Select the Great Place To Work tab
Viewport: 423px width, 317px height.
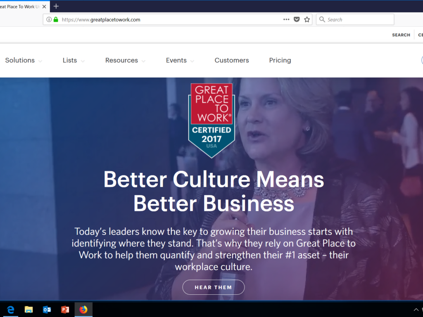pos(24,7)
